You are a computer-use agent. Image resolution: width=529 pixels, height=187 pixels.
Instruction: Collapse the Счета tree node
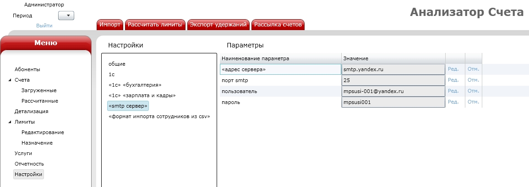point(10,80)
